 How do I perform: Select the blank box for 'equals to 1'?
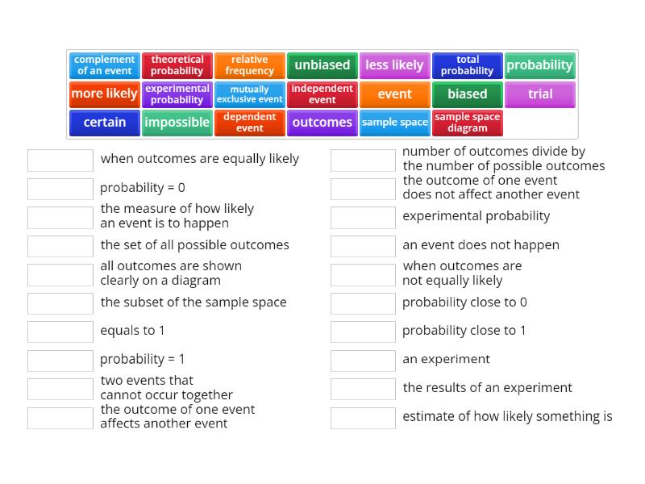(60, 332)
